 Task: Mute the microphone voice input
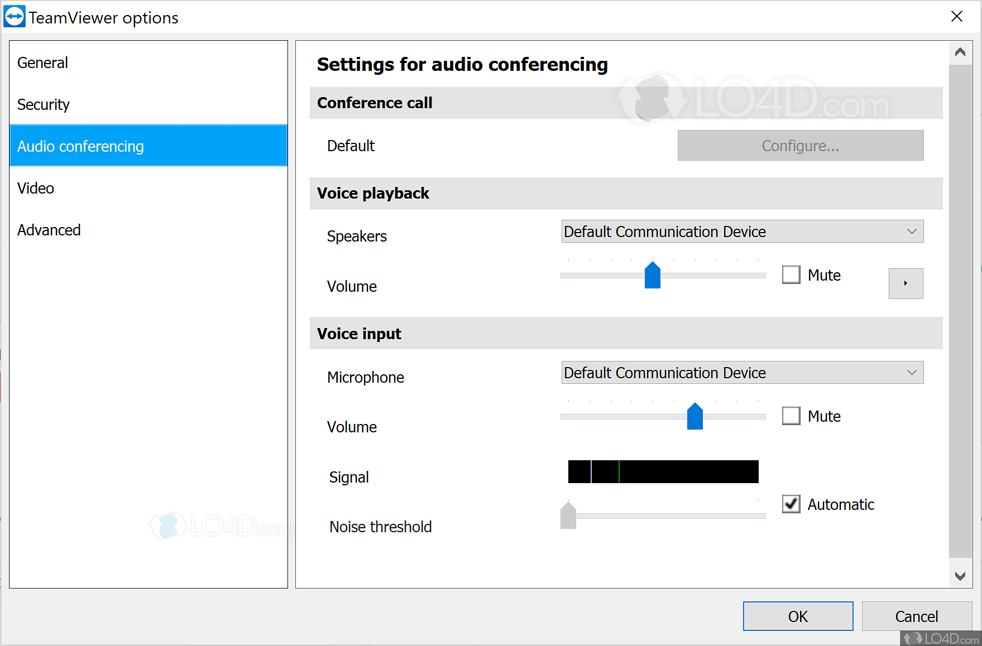[x=791, y=416]
